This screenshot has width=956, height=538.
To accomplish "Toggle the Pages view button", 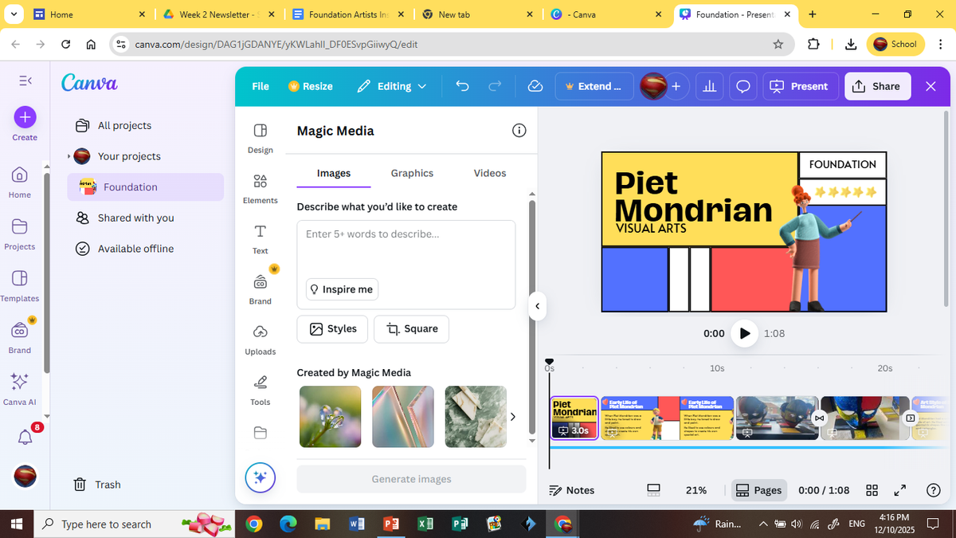I will coord(758,490).
